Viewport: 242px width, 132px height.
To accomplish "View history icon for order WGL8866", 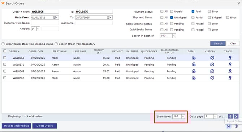I will pos(212,78).
